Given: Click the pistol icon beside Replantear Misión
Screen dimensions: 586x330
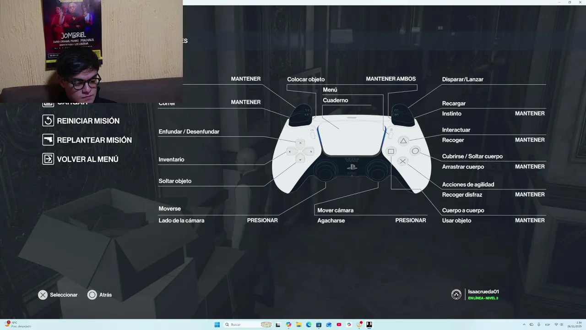Looking at the screenshot, I should [48, 140].
